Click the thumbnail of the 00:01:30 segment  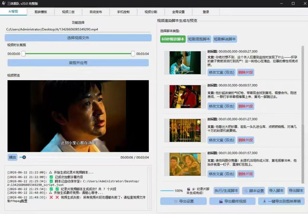[x=185, y=164]
